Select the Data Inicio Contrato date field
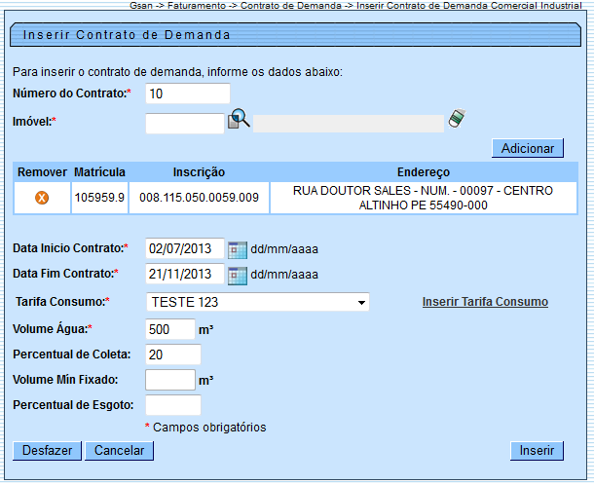 [184, 248]
